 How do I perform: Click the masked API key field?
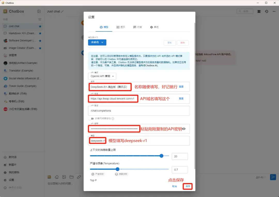point(139,129)
